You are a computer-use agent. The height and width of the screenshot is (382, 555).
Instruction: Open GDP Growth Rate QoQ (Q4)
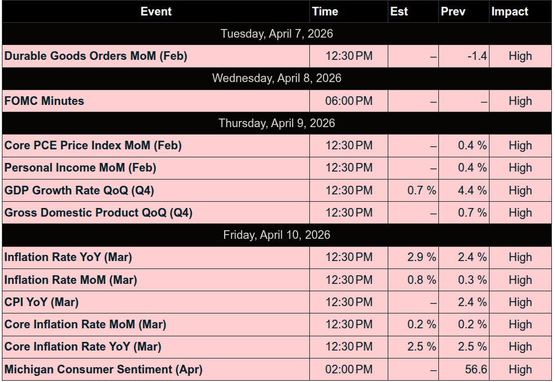pyautogui.click(x=79, y=191)
